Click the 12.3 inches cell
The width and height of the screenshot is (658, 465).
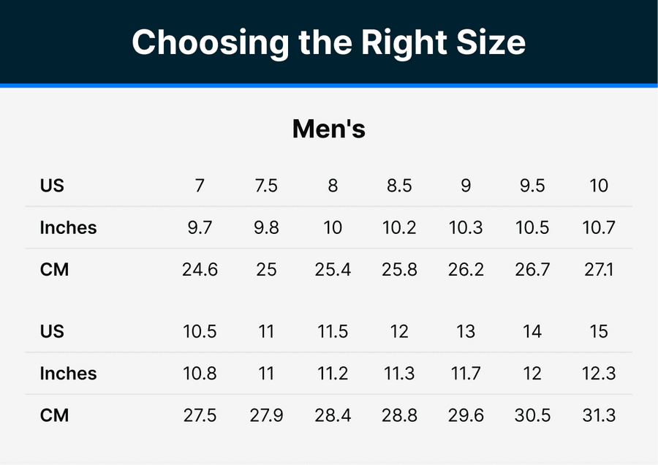pyautogui.click(x=599, y=374)
